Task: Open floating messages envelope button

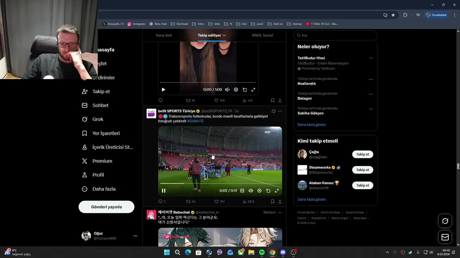Action: (445, 237)
